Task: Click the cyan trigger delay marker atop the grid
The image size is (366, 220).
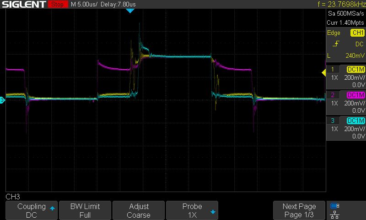Action: coord(130,11)
